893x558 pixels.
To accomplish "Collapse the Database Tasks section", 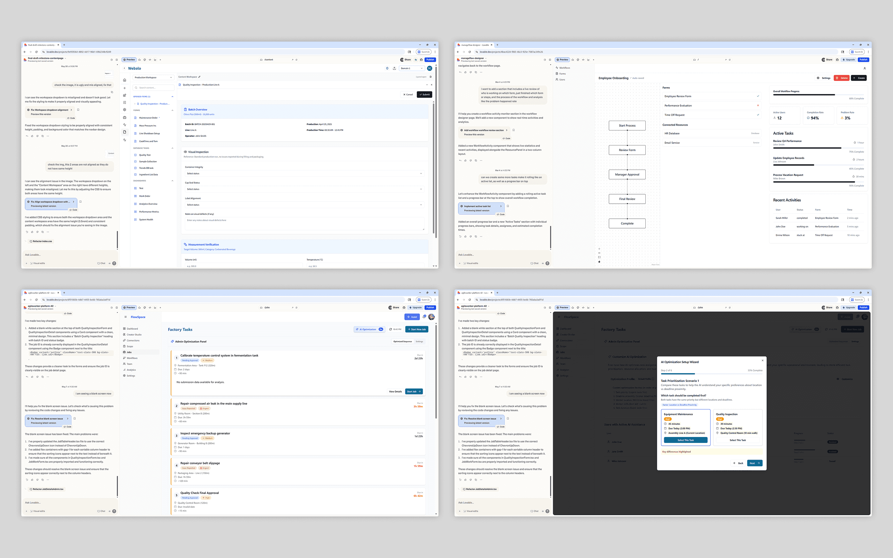I will click(x=172, y=148).
